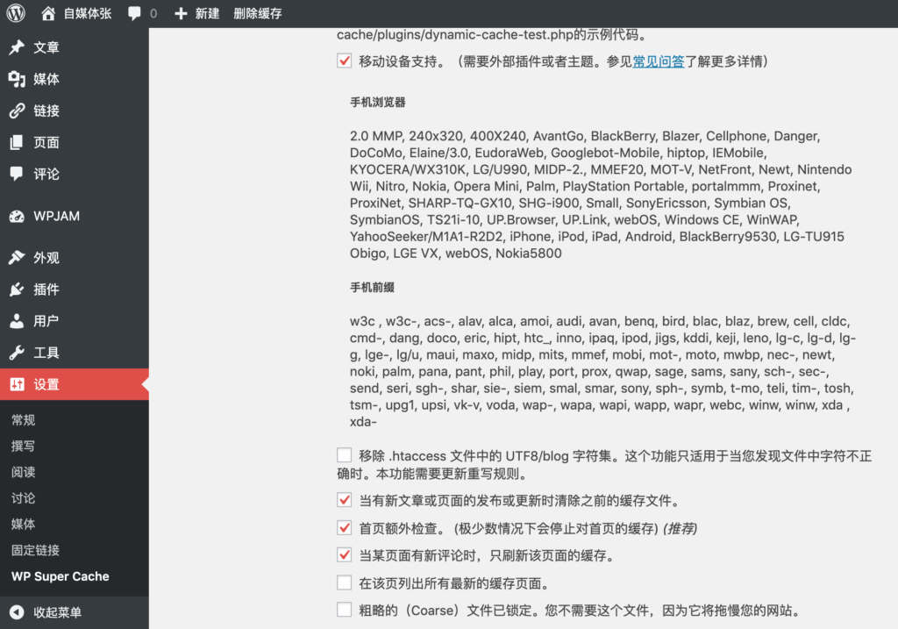This screenshot has height=629, width=898.
Task: Open WP Super Cache settings submenu
Action: [61, 576]
